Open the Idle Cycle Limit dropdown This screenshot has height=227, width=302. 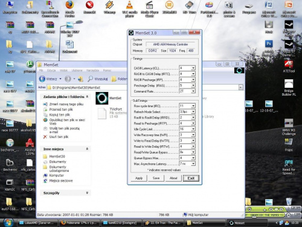[193, 129]
